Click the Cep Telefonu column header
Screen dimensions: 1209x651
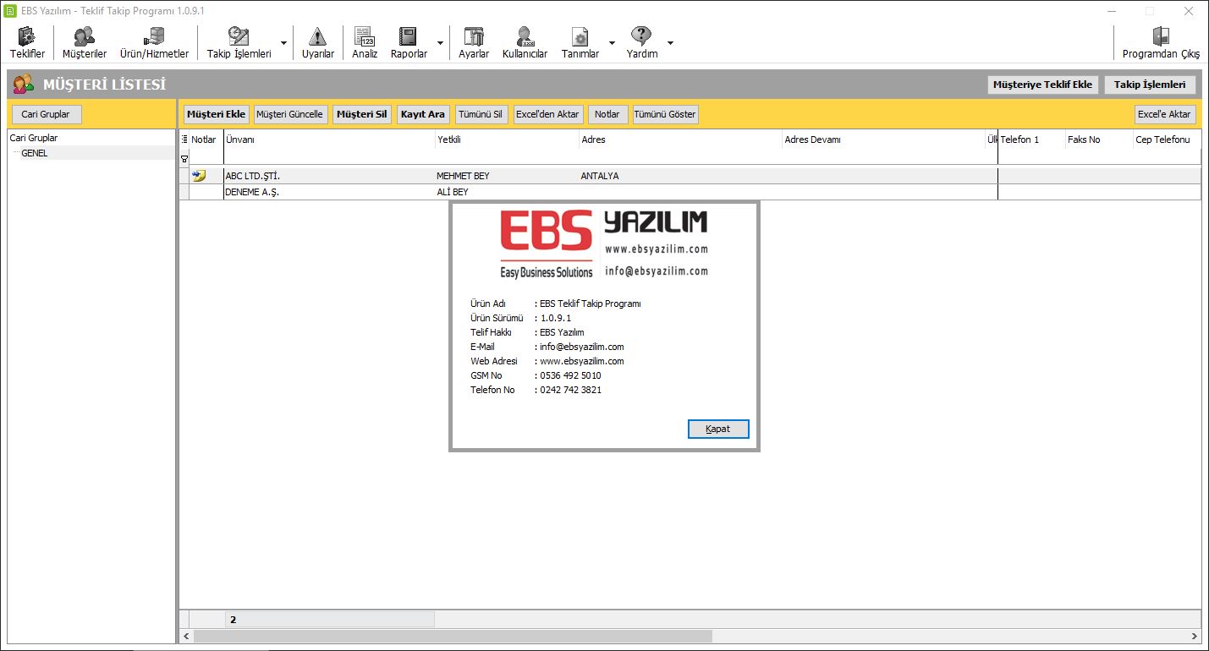pyautogui.click(x=1168, y=139)
